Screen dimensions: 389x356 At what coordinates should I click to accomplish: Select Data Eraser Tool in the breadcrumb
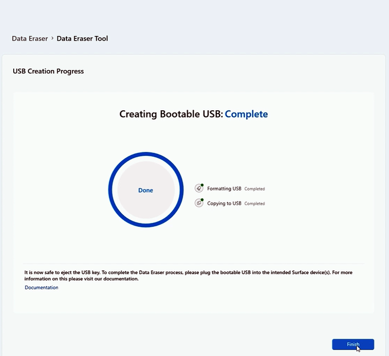pos(82,38)
